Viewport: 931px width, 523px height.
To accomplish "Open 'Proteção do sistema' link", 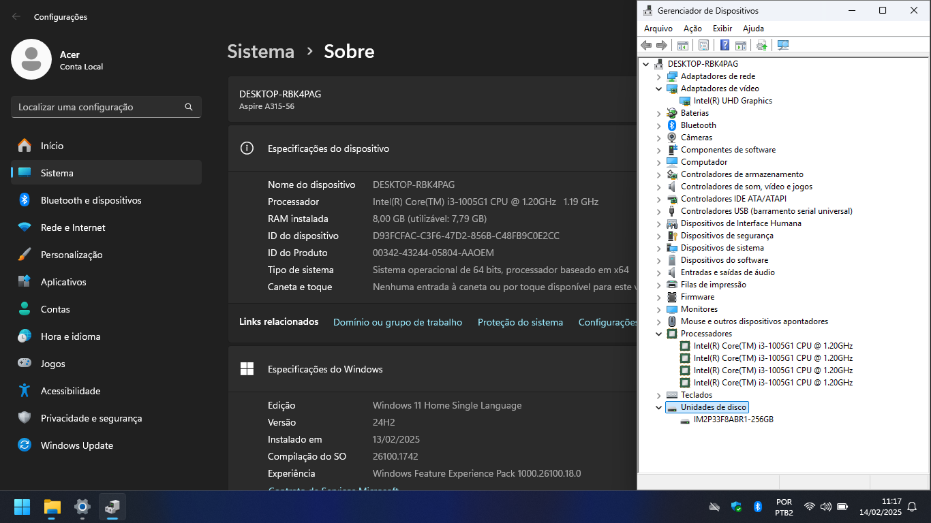I will click(520, 322).
